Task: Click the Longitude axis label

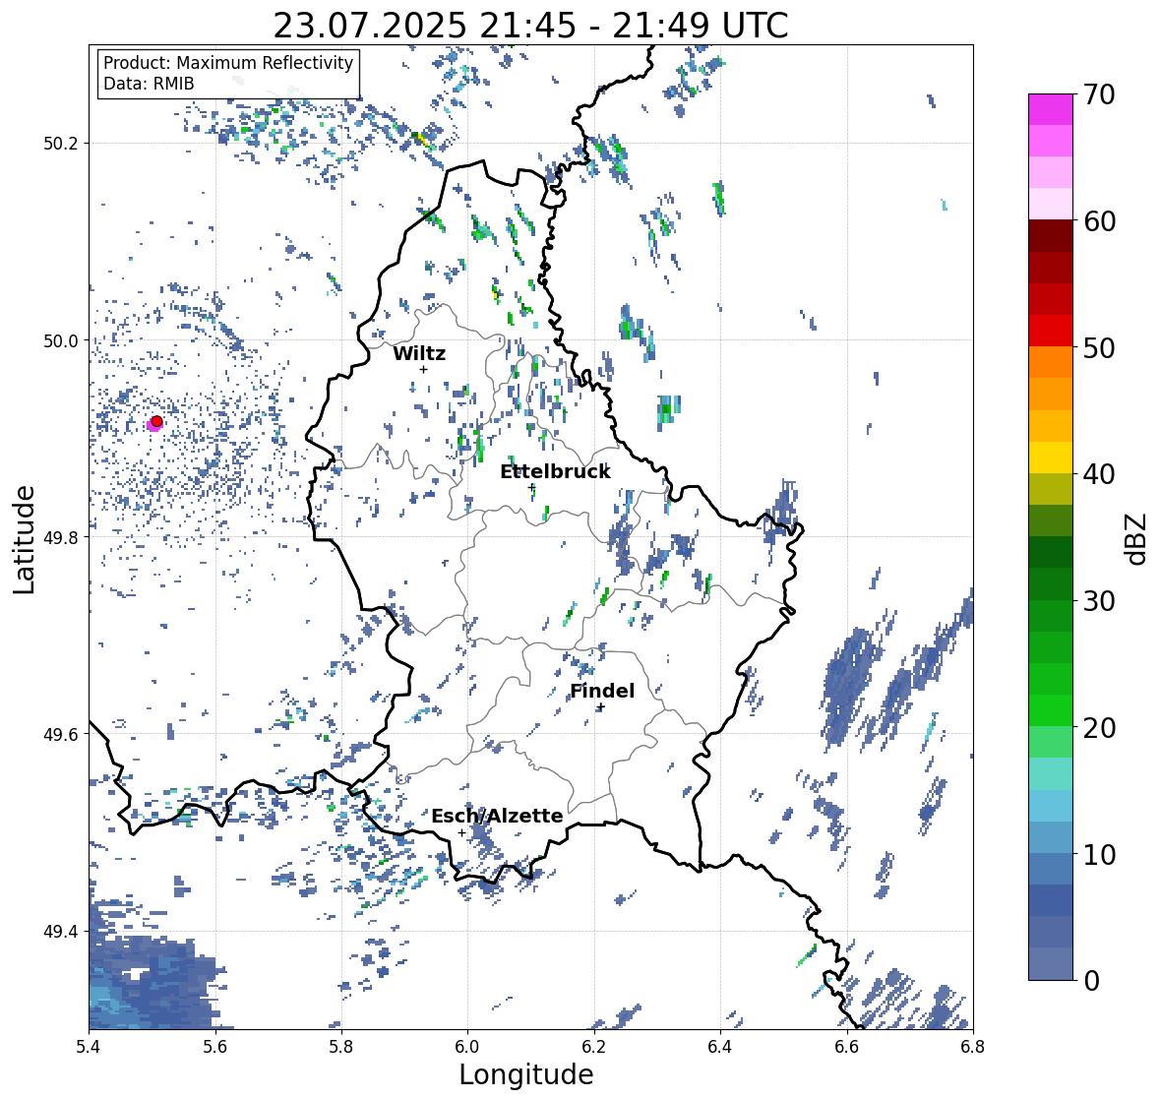Action: (x=526, y=1074)
